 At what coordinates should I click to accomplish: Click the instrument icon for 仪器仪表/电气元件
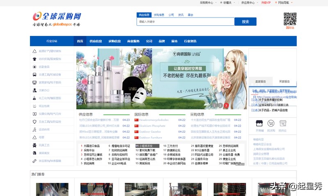[34, 114]
